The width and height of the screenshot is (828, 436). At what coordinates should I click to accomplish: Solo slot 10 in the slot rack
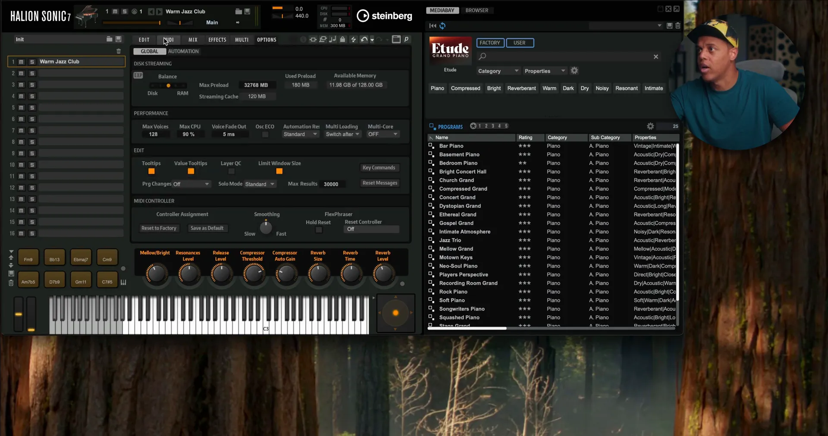(32, 165)
